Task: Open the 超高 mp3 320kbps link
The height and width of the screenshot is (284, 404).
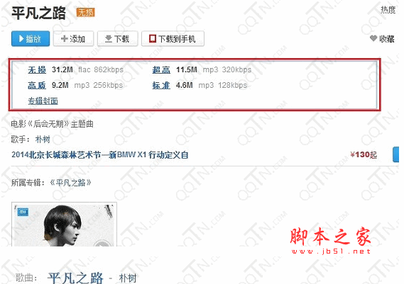Action: click(x=161, y=70)
